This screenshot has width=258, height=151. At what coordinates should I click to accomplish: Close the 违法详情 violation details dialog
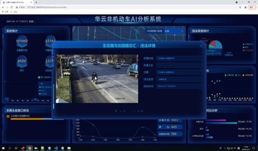[x=201, y=46]
